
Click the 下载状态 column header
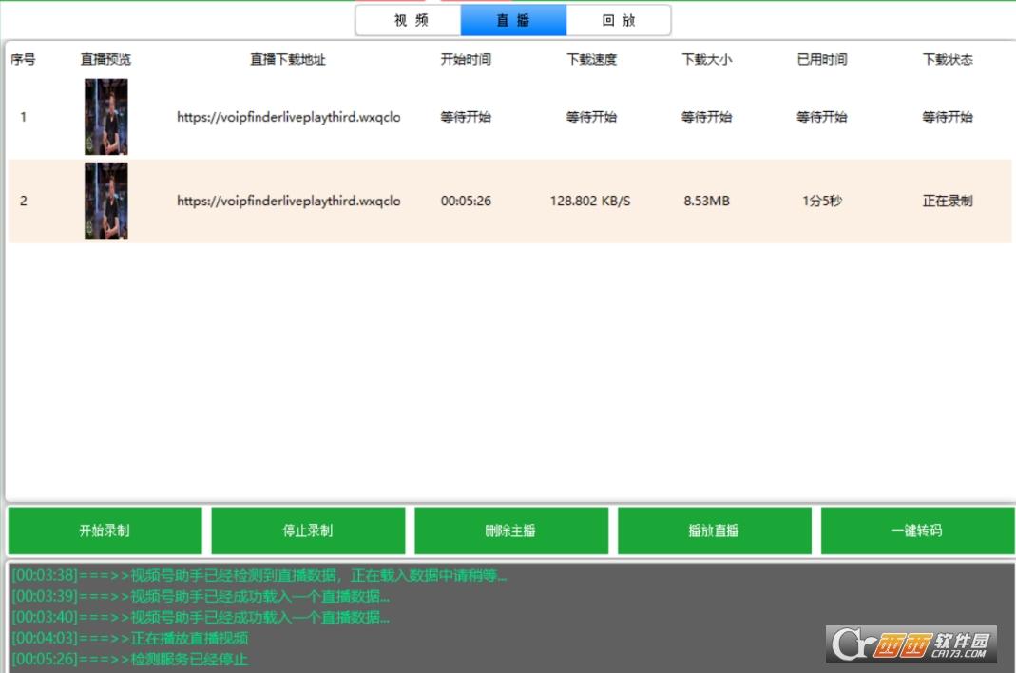948,60
